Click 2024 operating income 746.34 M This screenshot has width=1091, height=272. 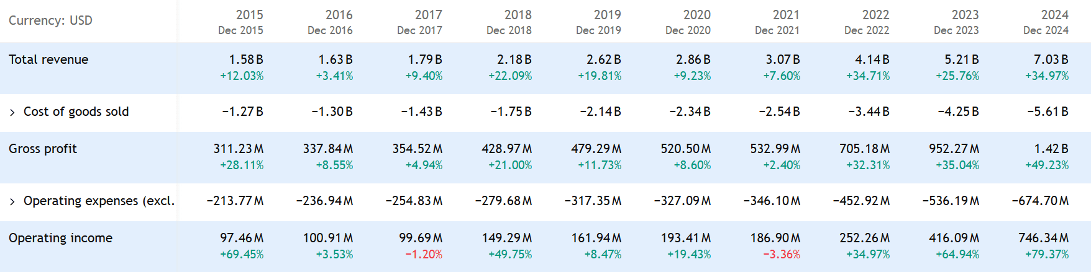tap(1043, 238)
